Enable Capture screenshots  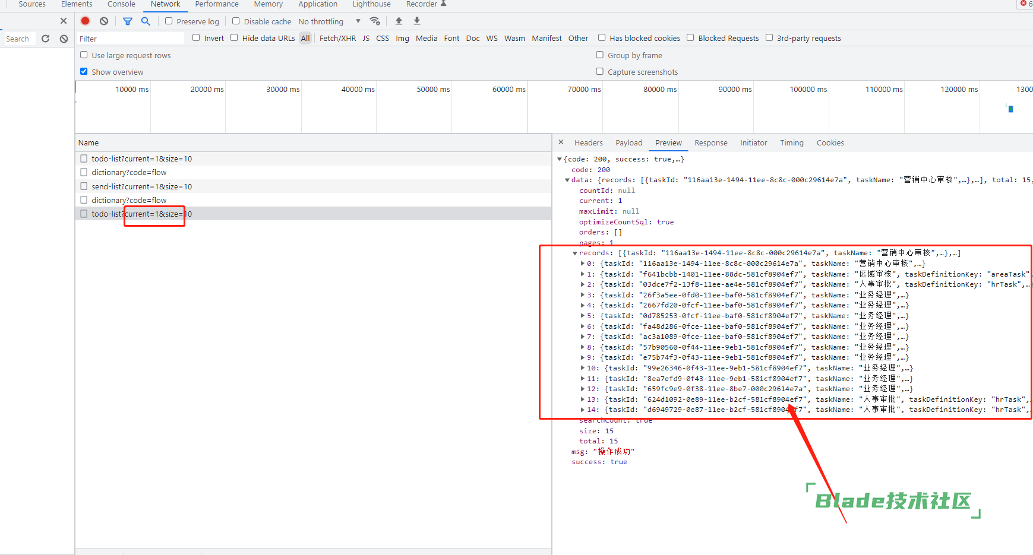pos(600,71)
